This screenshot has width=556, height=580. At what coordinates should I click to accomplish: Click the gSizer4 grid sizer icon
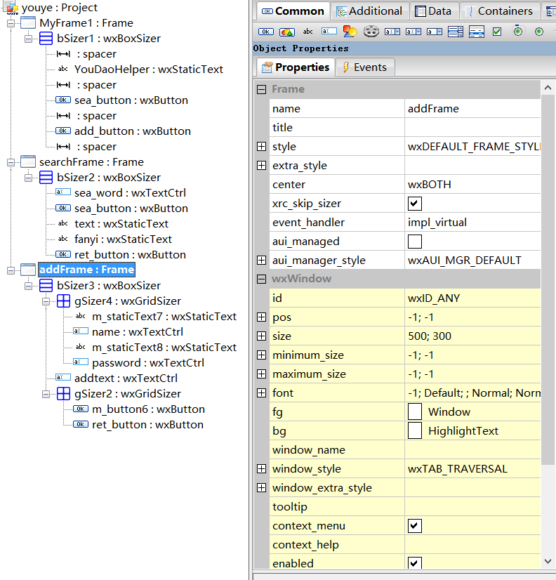[x=63, y=301]
